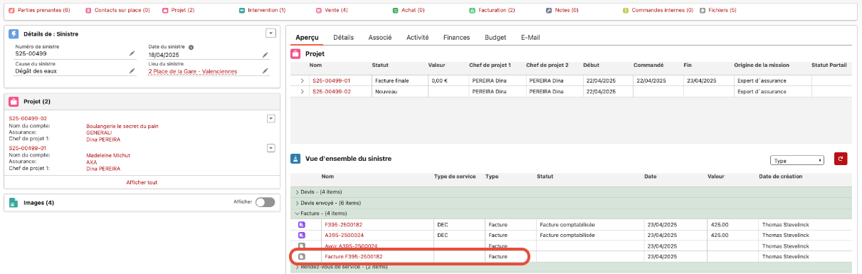Click the Chef de projet 1 column header

(x=491, y=65)
